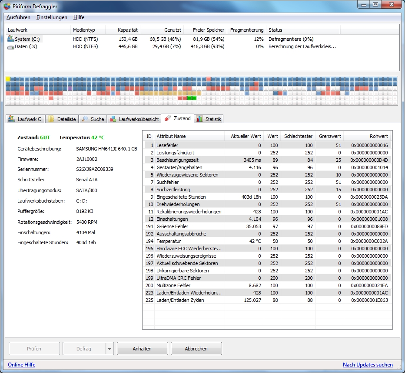405x373 pixels.
Task: Click the firmware value 2AJ10002
Action: coord(87,159)
